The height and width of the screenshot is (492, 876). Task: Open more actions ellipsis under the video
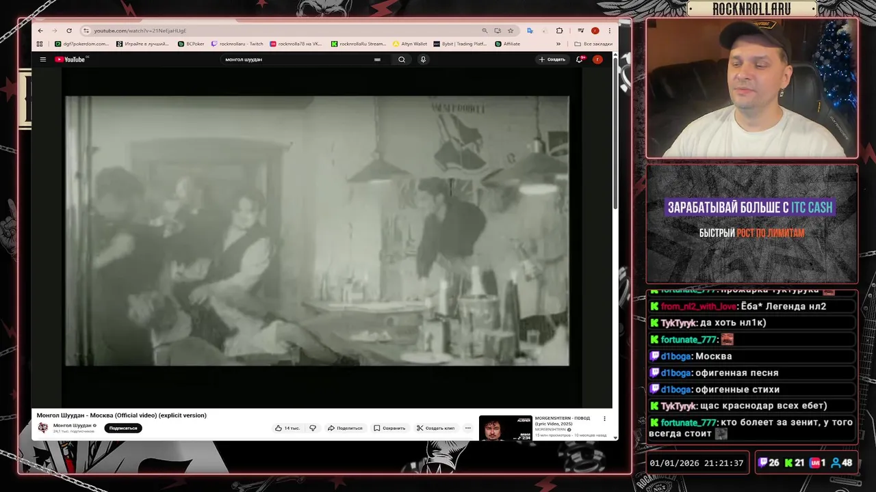click(x=468, y=428)
